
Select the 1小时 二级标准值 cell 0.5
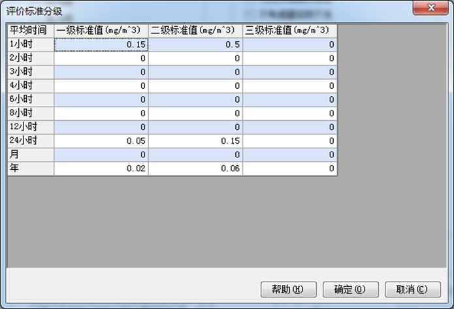coord(195,44)
